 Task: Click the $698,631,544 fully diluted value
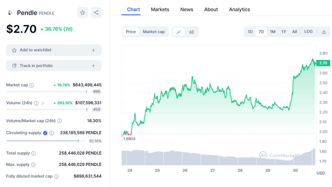[87, 176]
